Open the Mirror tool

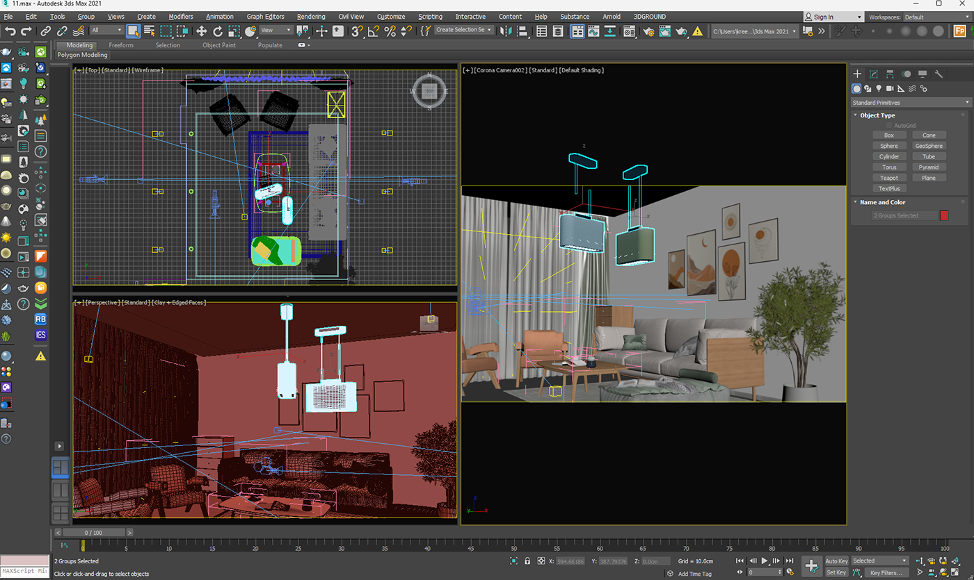pos(506,31)
